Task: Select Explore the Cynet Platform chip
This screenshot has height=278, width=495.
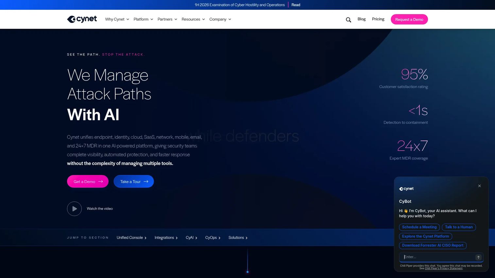Action: [425, 236]
